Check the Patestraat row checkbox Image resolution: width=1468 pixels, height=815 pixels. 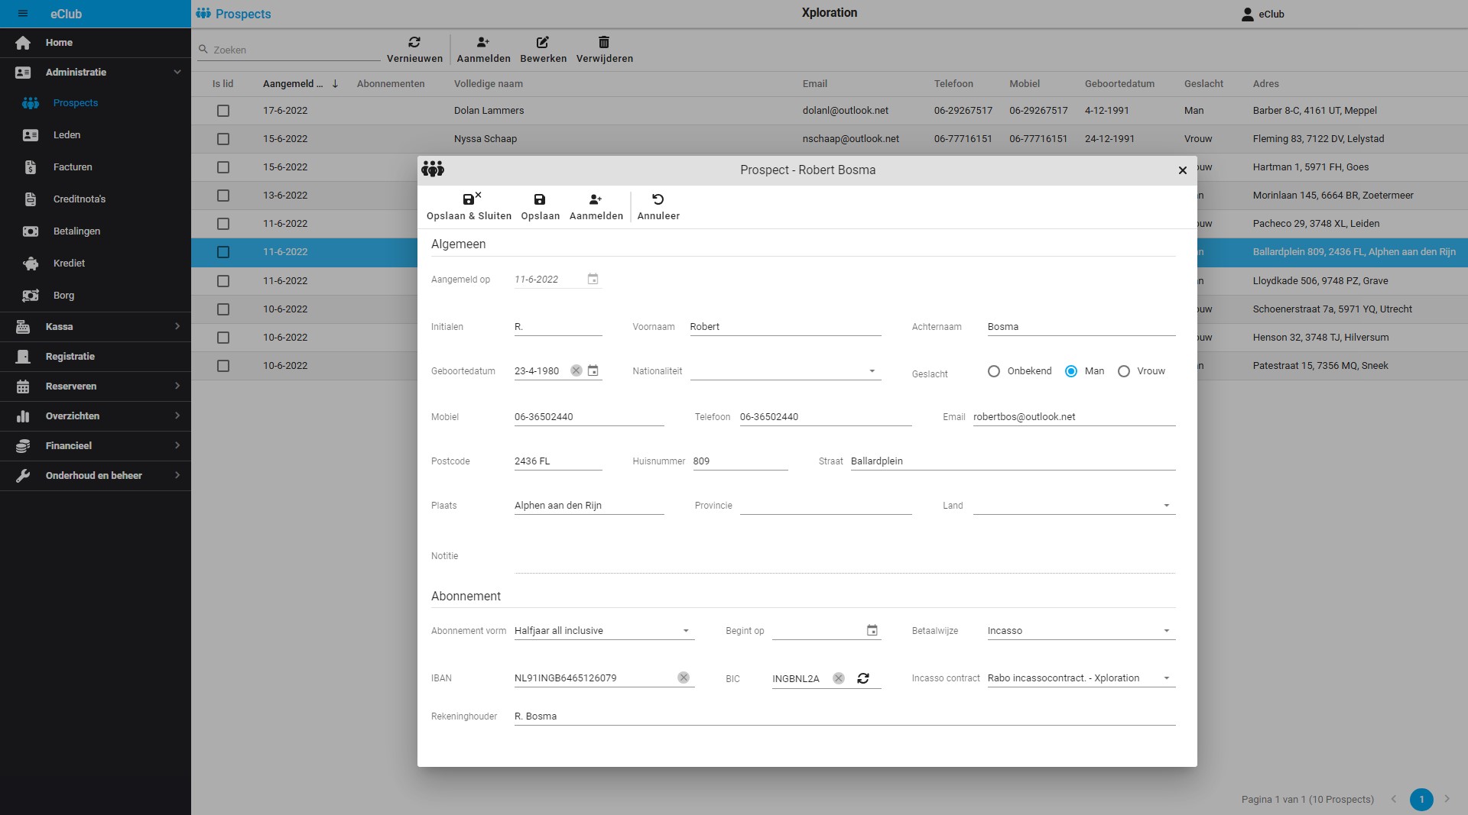(223, 366)
